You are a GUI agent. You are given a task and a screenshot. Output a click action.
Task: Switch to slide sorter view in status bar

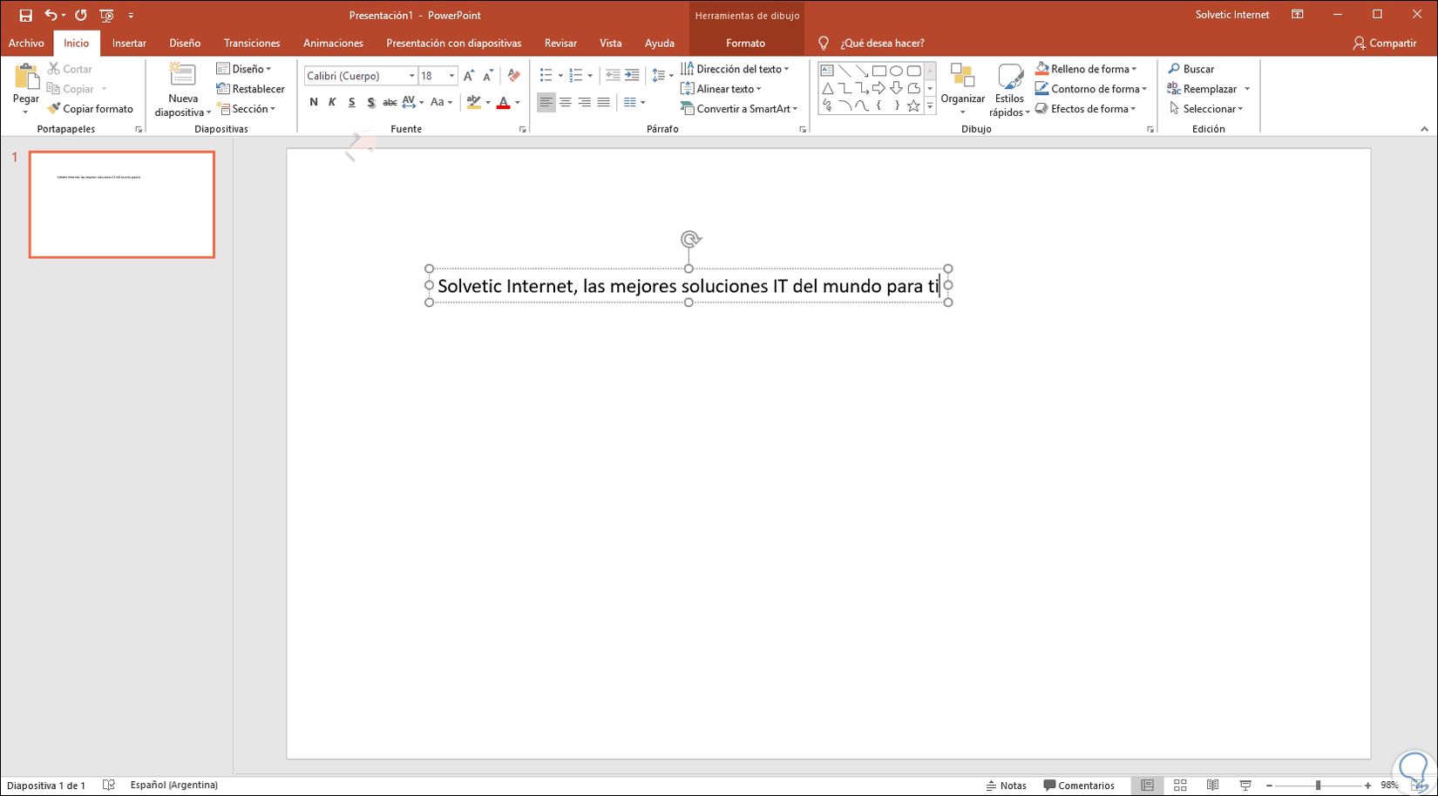(x=1180, y=786)
